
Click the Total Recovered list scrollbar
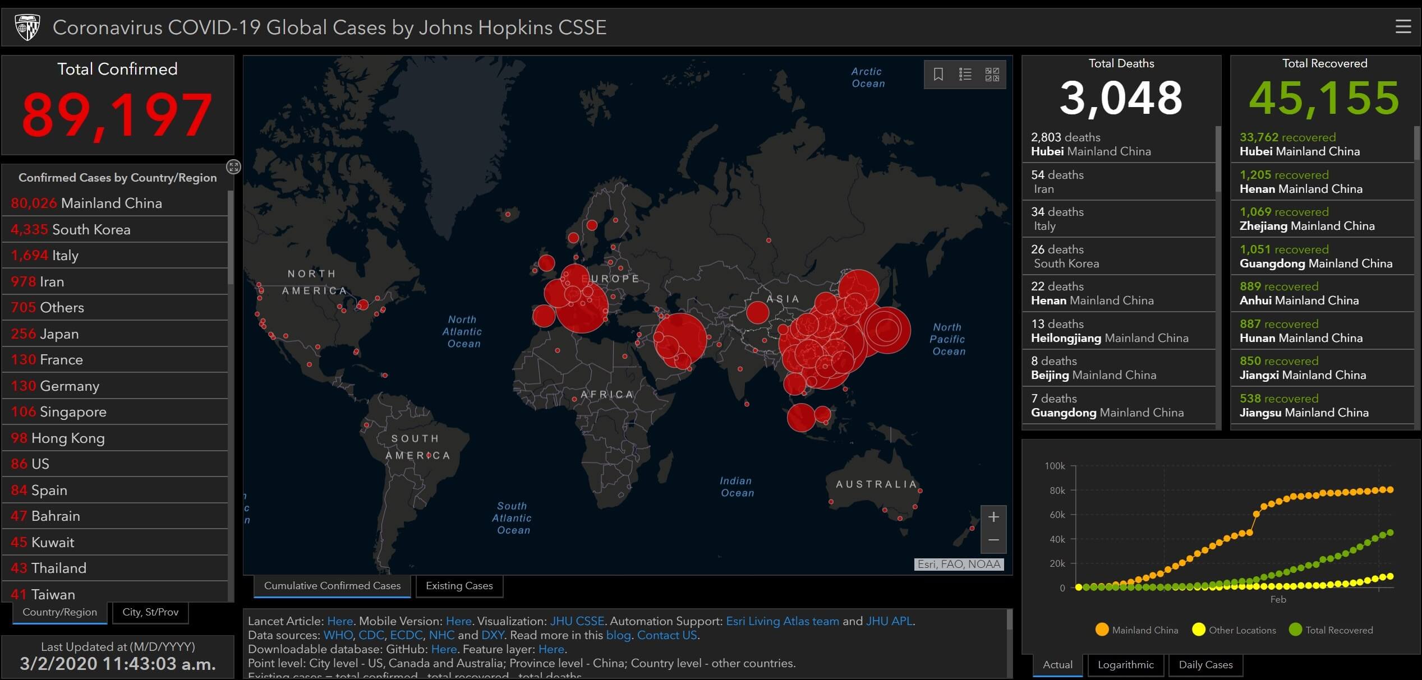click(1417, 143)
